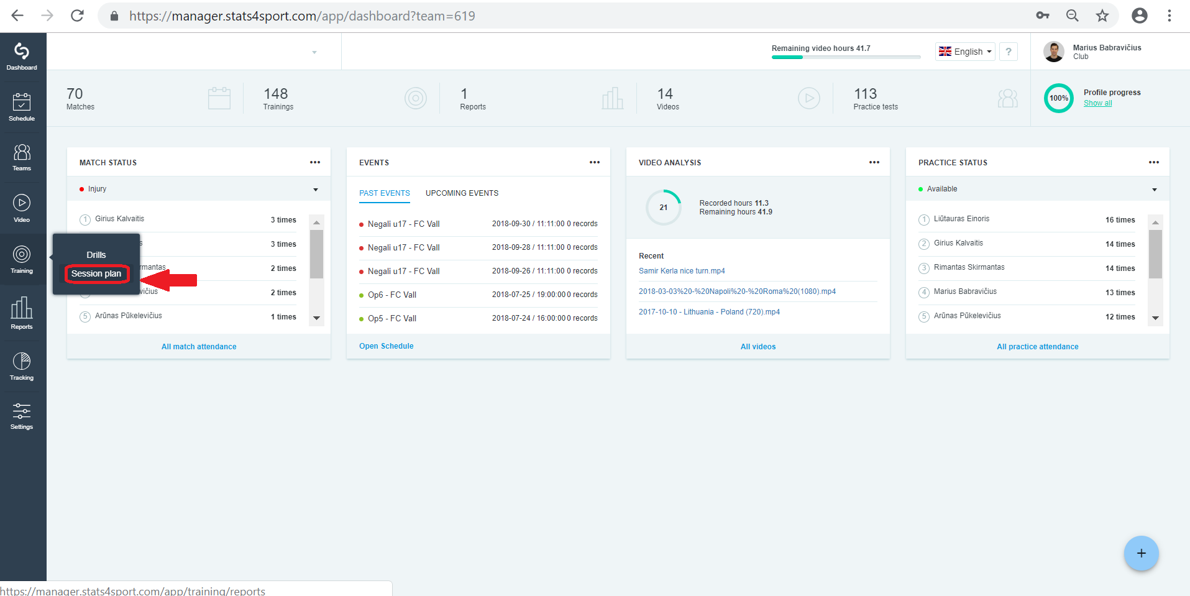This screenshot has height=596, width=1190.
Task: Open the English language dropdown
Action: 965,52
